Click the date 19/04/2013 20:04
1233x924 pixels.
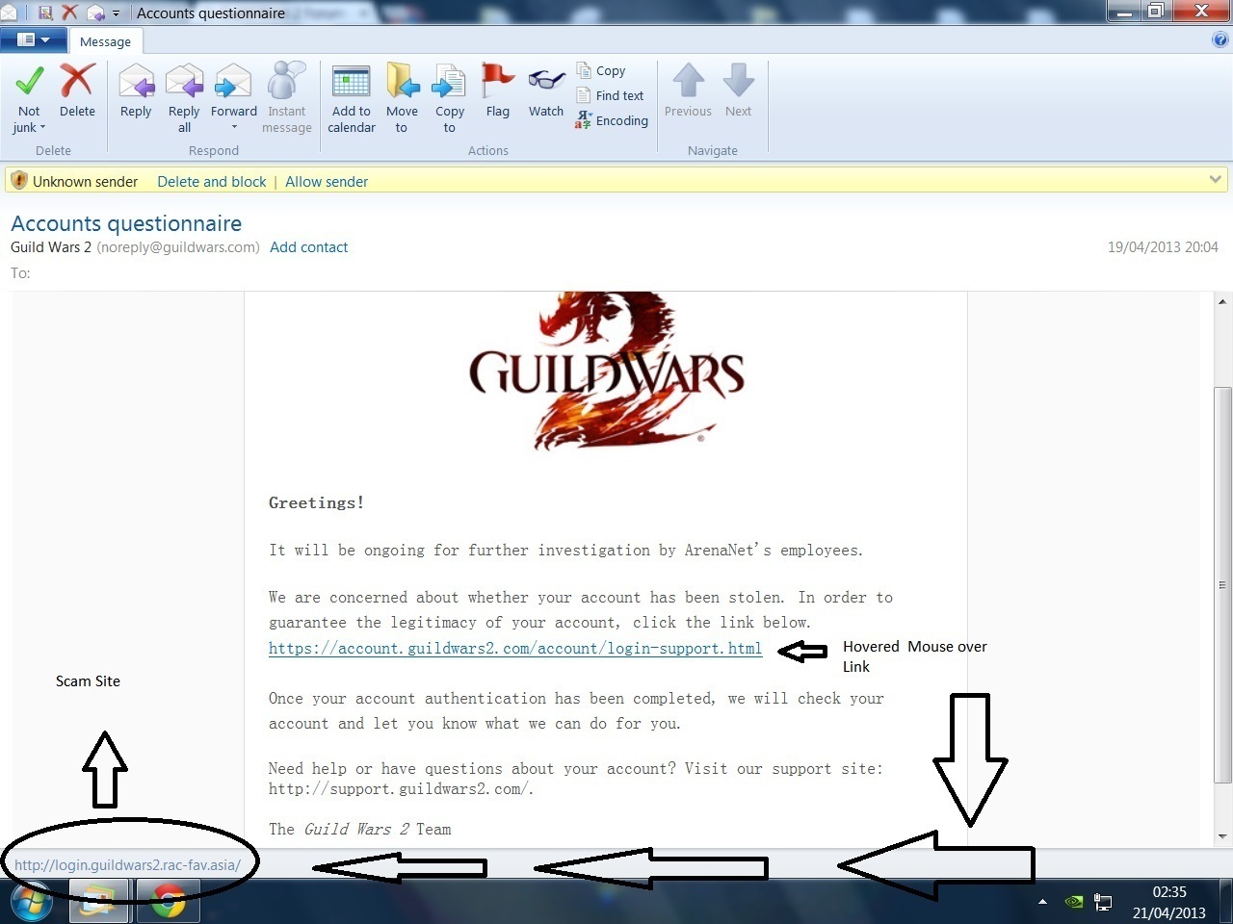coord(1163,247)
